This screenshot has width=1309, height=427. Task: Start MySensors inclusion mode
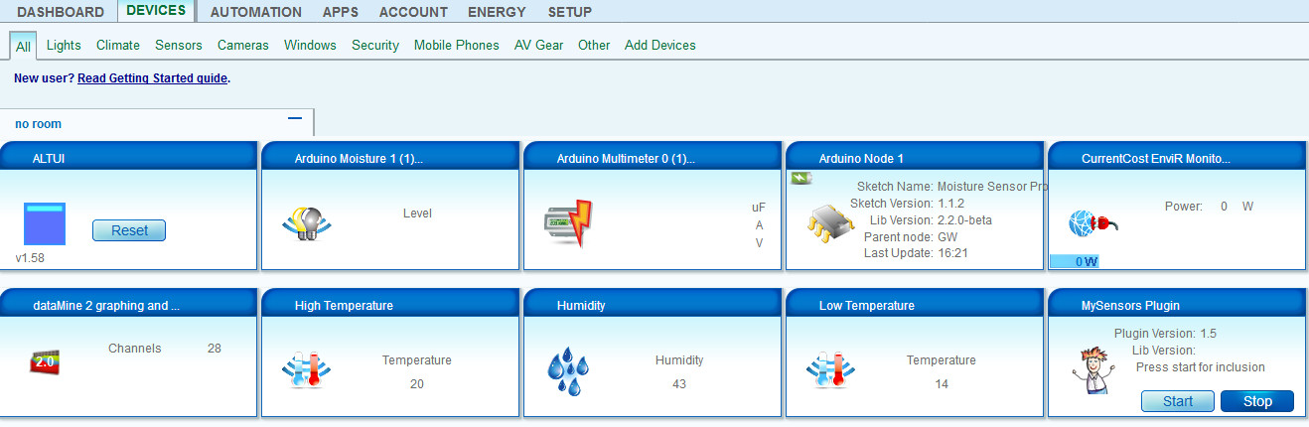click(1177, 401)
